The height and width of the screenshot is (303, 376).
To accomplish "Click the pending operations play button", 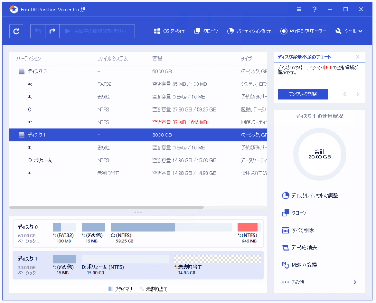I will 97,31.
